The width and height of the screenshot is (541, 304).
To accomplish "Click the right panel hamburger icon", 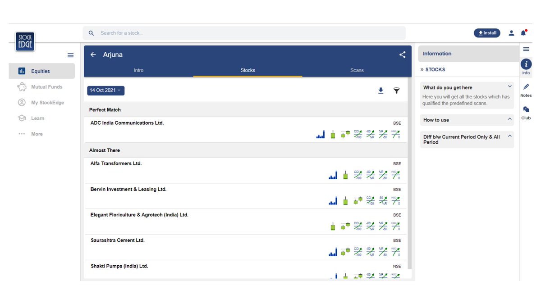I will point(526,49).
